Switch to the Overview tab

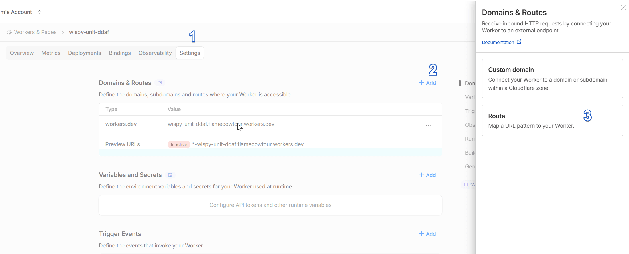tap(22, 53)
